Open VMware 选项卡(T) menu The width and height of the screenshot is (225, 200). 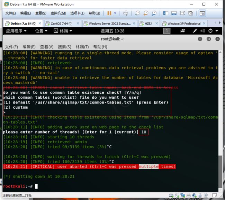point(77,13)
